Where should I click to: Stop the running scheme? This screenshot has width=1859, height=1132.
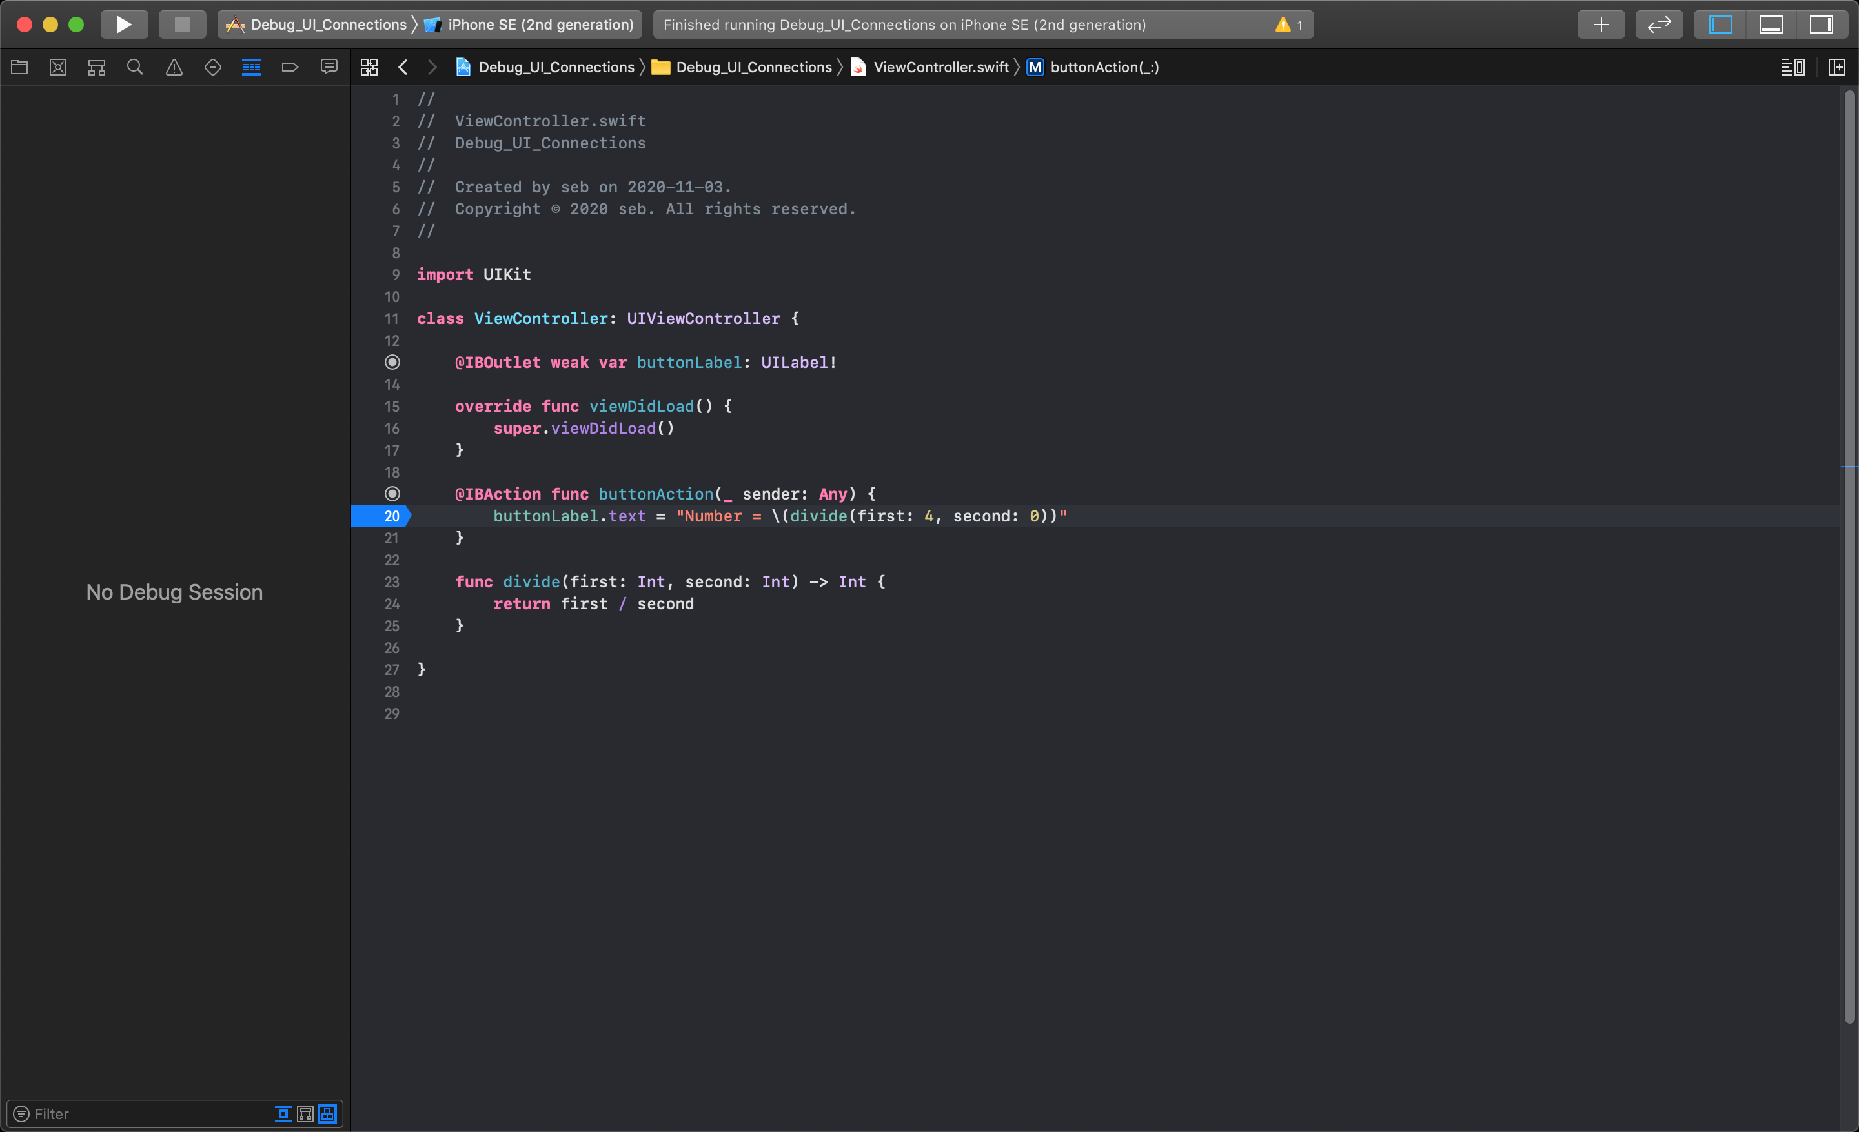(x=182, y=24)
